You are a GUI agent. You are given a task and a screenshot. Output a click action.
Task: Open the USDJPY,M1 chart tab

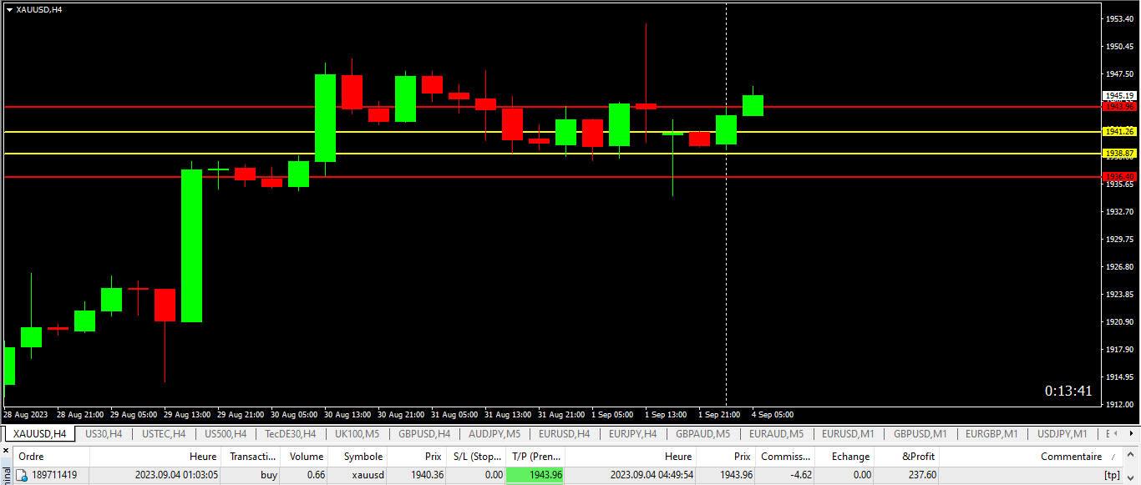[x=1062, y=434]
